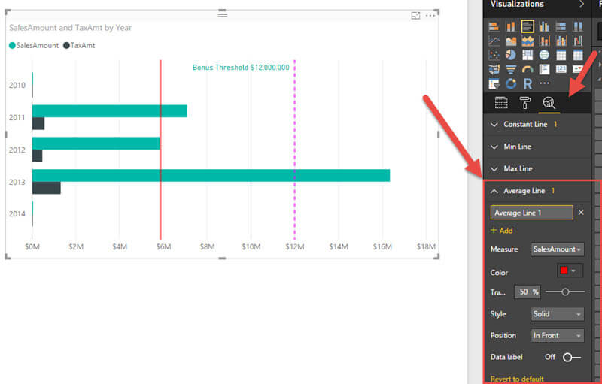Select the Treemap visual
602x384 pixels.
tap(528, 55)
